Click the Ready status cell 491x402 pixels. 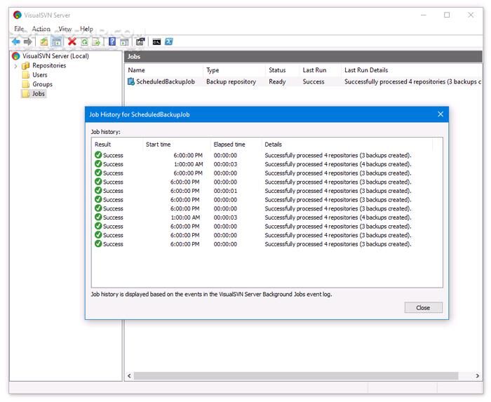tap(277, 81)
